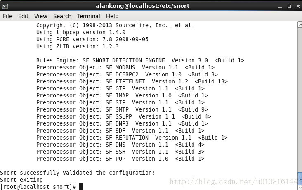Click the blog.csdn.net watermark URL
This screenshot has height=190, width=302.
click(233, 182)
